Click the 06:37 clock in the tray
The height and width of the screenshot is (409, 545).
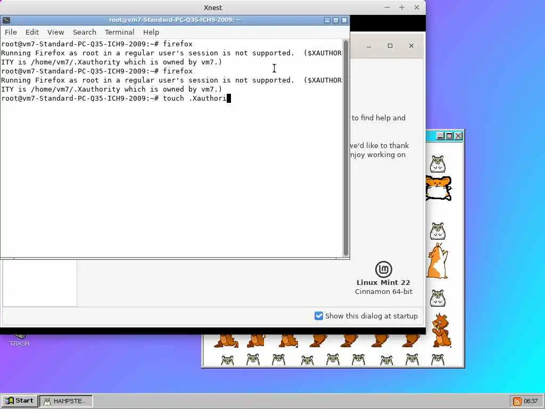531,401
